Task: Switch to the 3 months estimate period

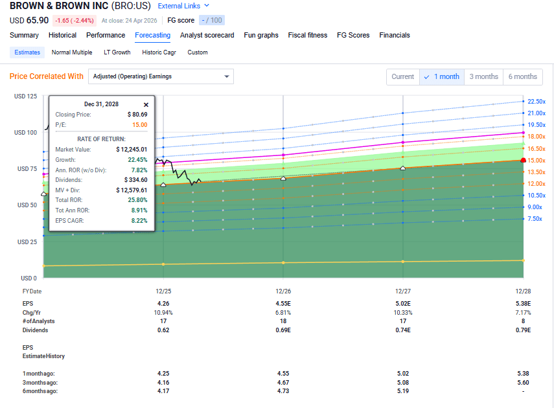Action: point(483,76)
